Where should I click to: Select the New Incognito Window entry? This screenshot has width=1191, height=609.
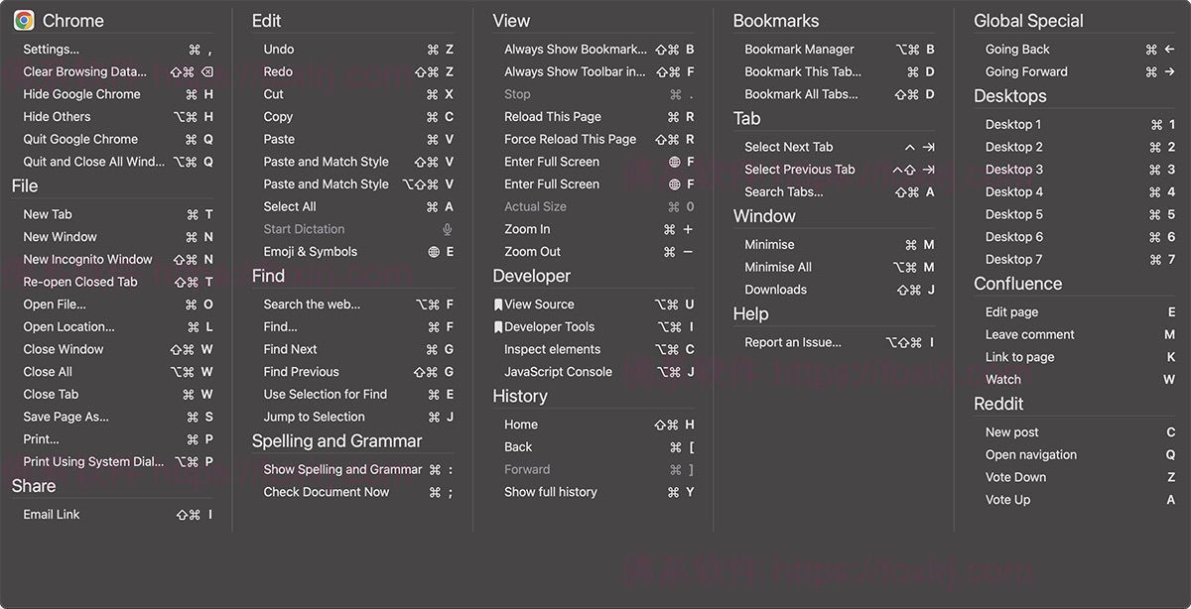coord(88,259)
